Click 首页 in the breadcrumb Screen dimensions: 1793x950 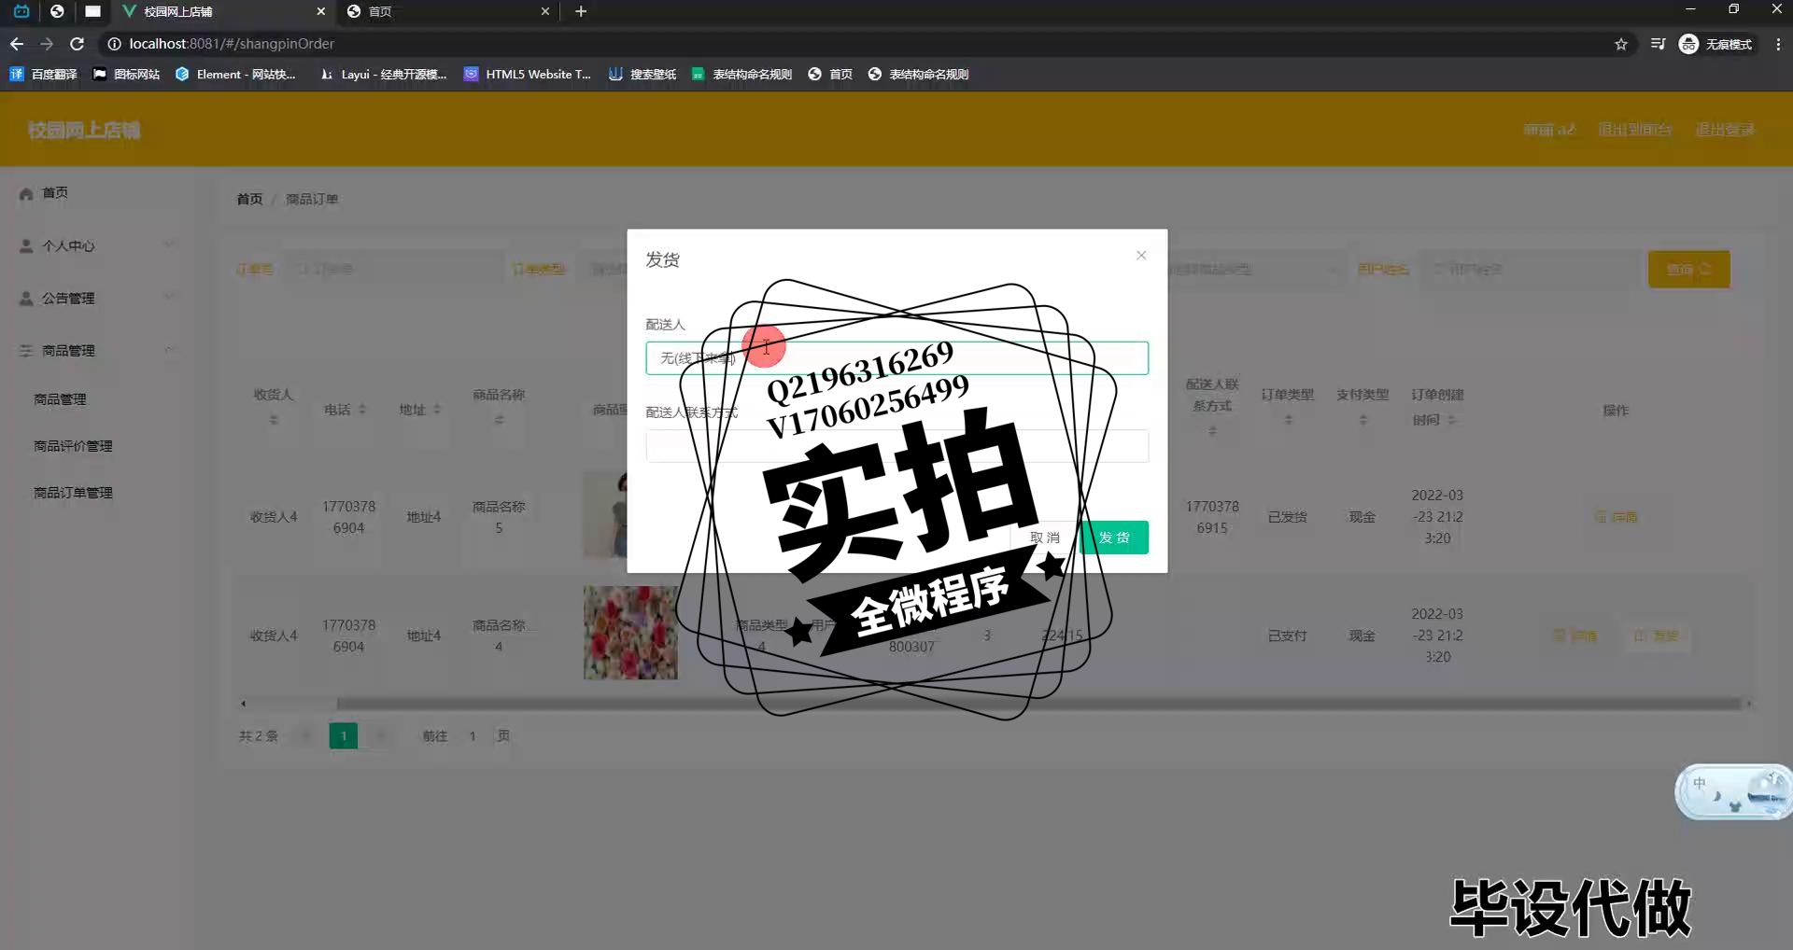249,199
